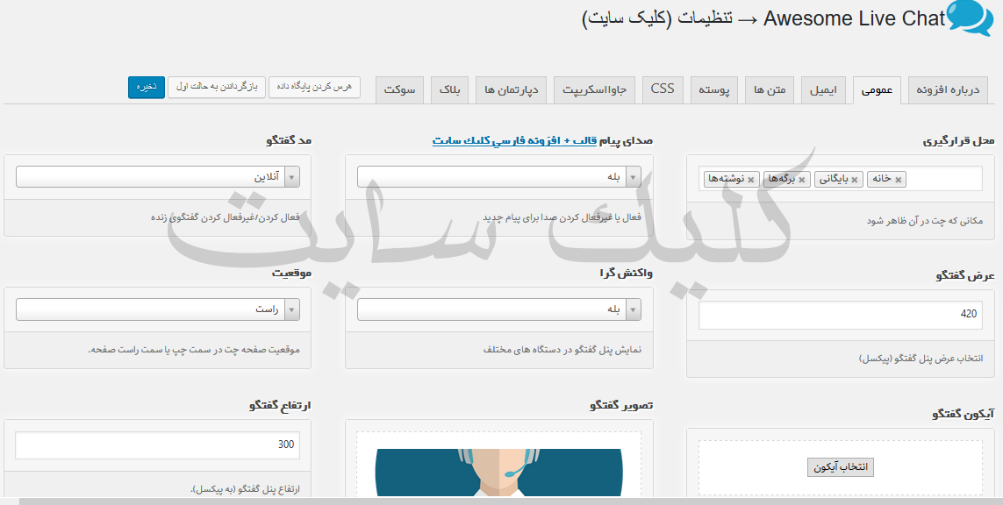Open the مد گفتگو dropdown set to آنلاین

coord(158,177)
